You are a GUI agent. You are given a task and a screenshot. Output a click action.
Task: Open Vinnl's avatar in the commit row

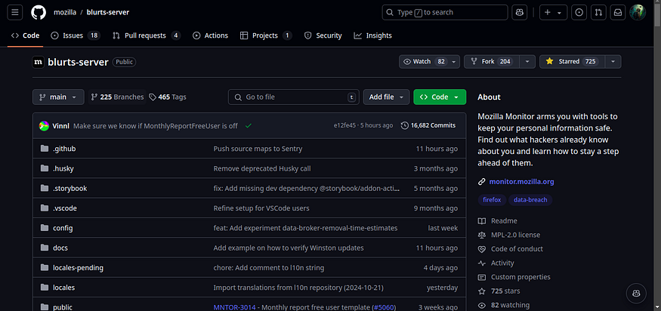click(x=45, y=125)
